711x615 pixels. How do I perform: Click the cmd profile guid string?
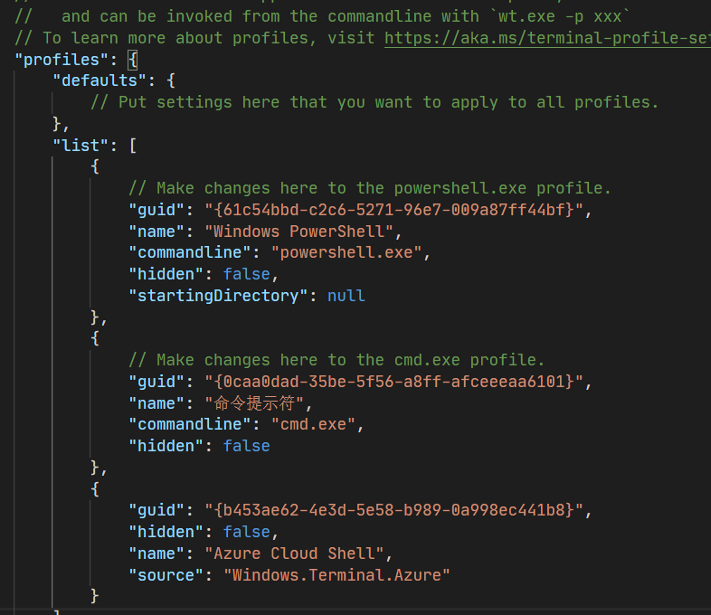coord(393,382)
